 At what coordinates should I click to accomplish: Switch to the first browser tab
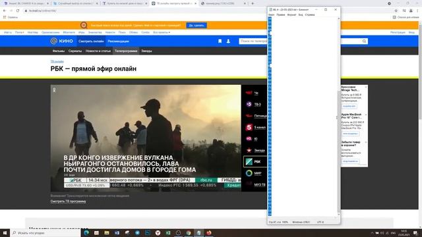pyautogui.click(x=26, y=3)
